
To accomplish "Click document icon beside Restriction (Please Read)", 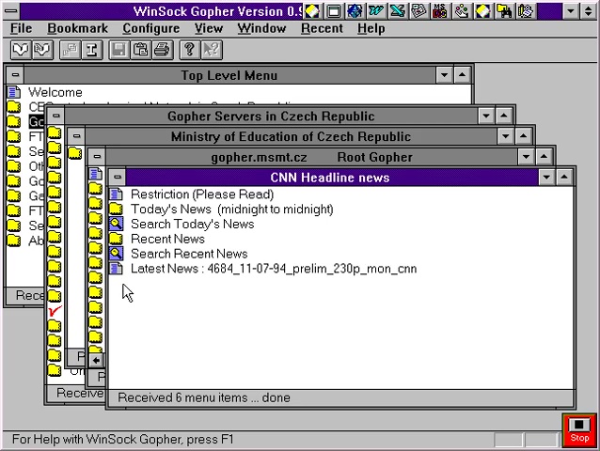I will coord(116,194).
